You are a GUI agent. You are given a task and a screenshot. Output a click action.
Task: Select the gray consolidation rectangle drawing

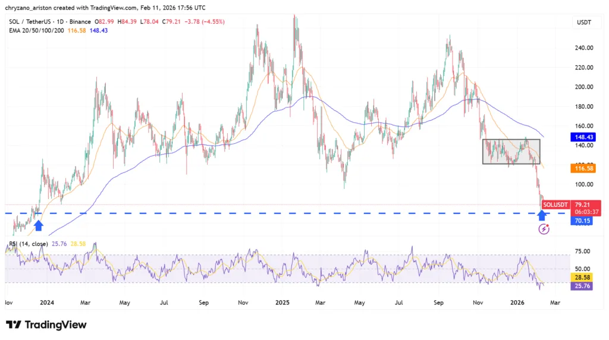point(510,152)
